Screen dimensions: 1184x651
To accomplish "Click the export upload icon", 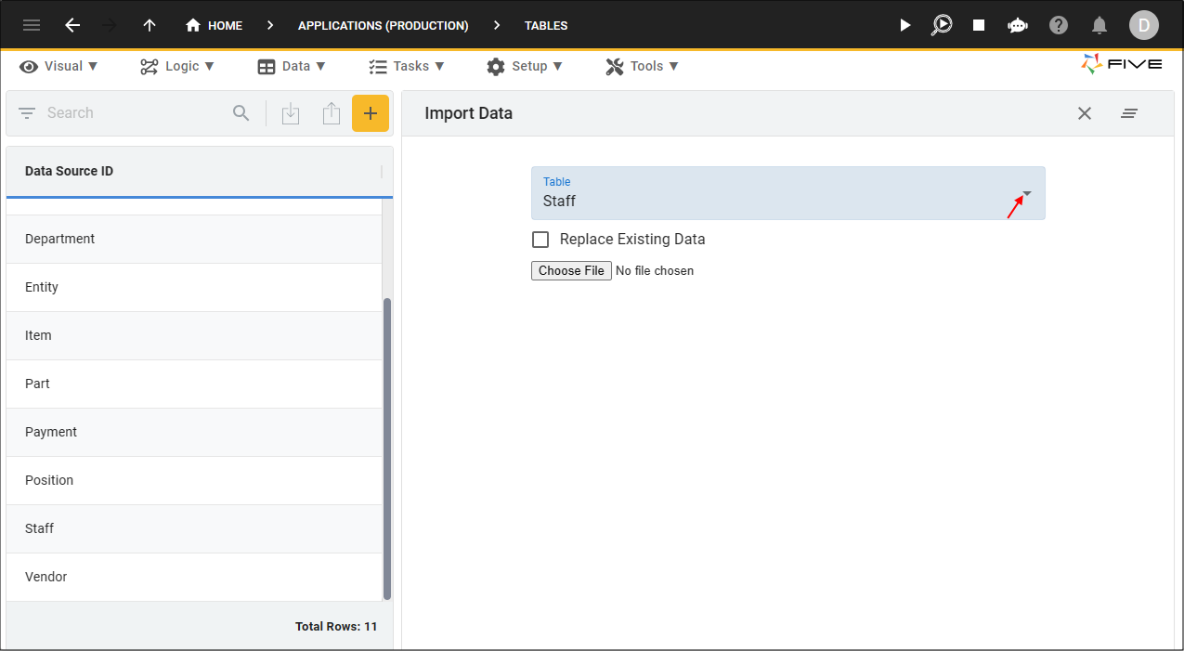I will point(332,113).
